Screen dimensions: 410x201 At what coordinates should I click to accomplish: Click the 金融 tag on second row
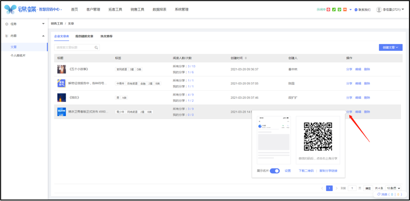coord(143,83)
